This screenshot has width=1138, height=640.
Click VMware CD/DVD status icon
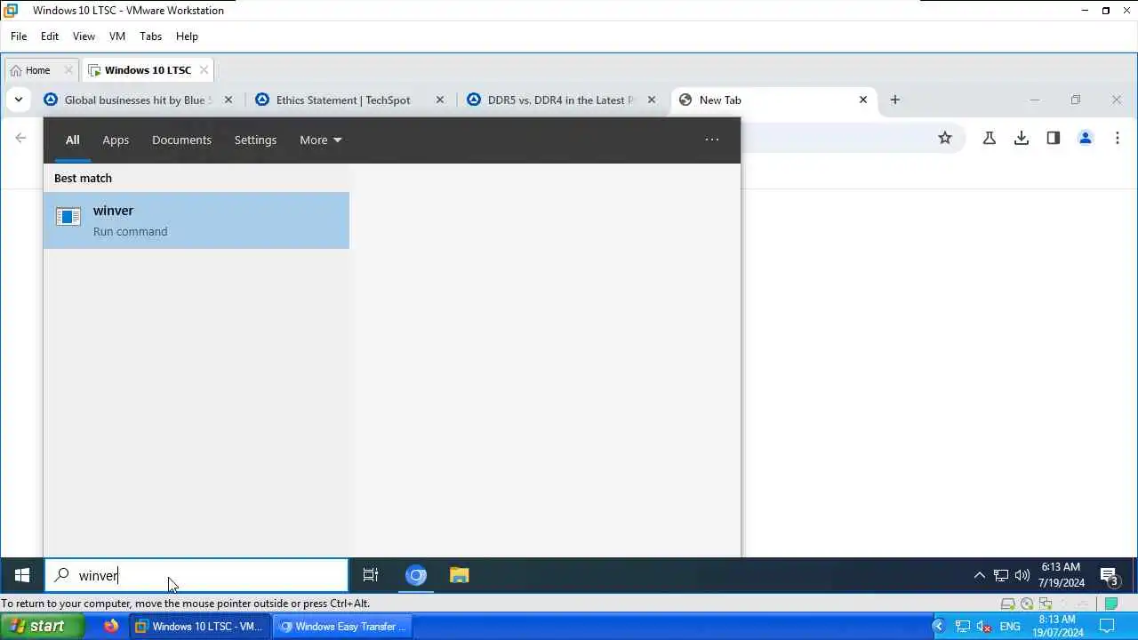tap(1027, 604)
